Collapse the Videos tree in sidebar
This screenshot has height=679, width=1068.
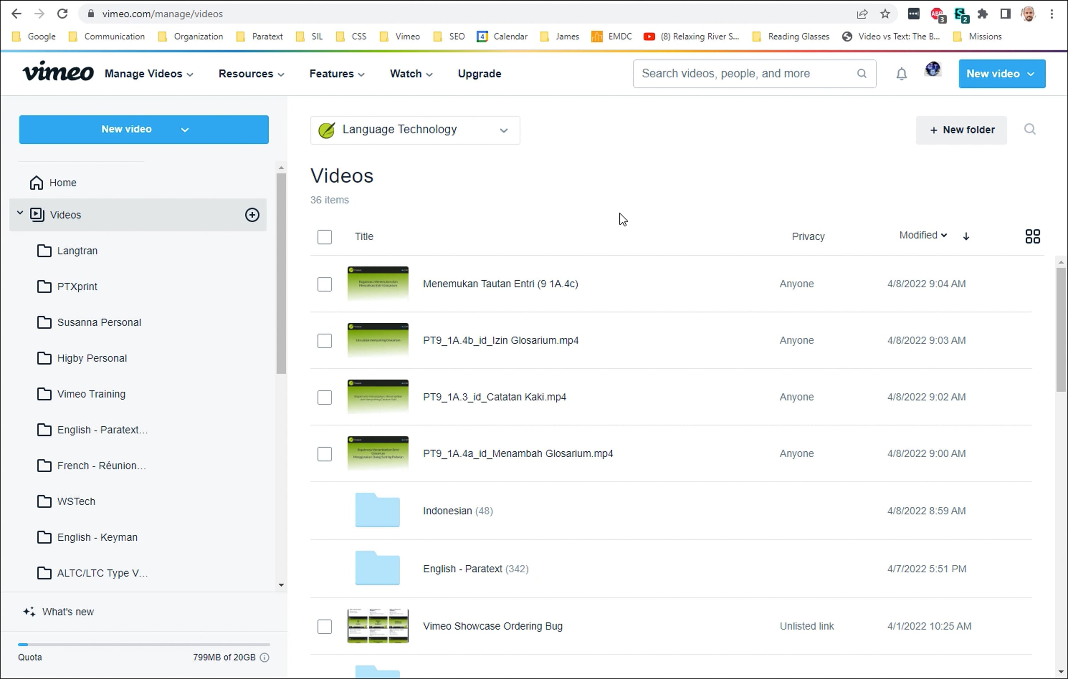[x=20, y=213]
